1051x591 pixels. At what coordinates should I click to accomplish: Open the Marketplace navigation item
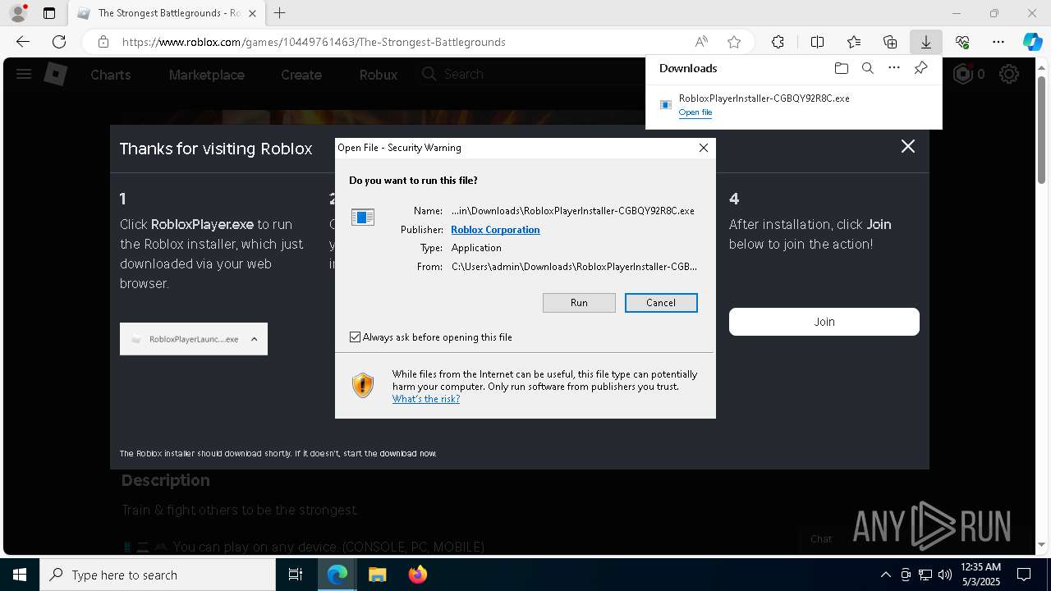(x=207, y=75)
